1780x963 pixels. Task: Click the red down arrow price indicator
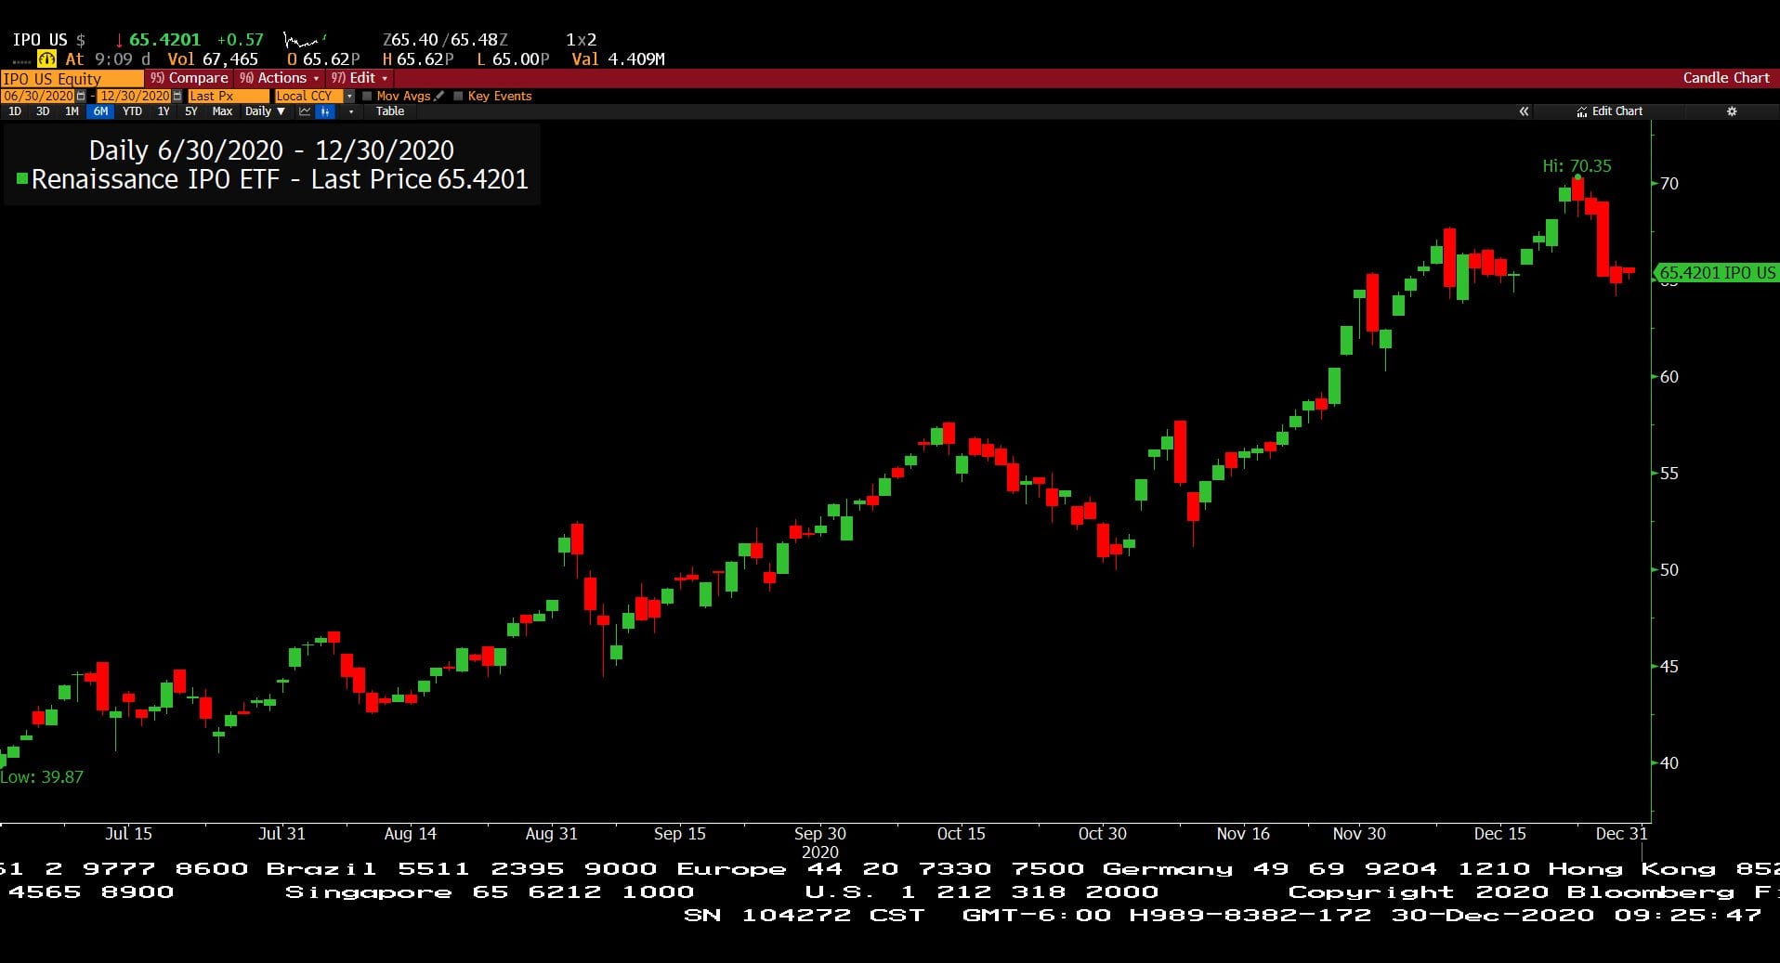[x=119, y=40]
